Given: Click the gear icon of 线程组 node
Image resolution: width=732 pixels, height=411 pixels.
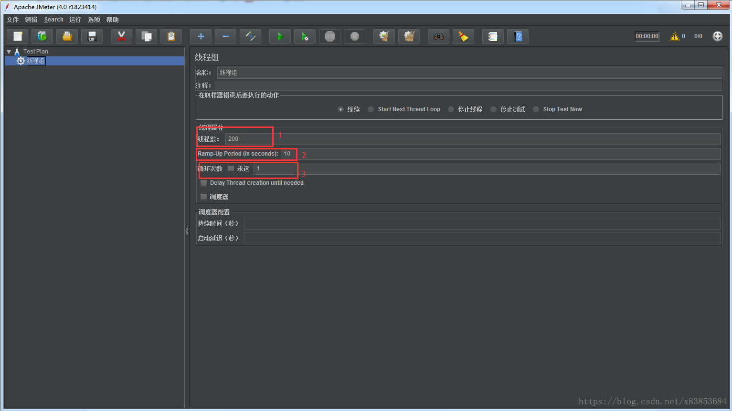Looking at the screenshot, I should pos(21,61).
